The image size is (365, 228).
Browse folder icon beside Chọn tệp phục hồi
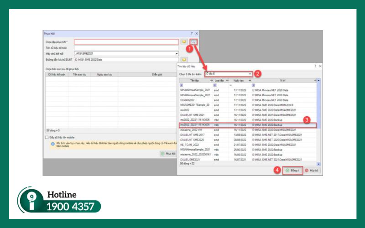[184, 42]
